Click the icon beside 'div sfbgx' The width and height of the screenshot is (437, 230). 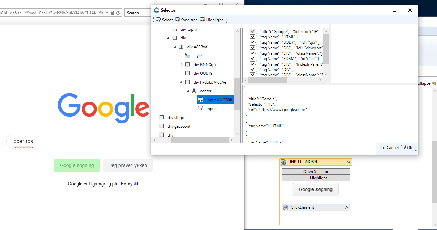point(162,118)
